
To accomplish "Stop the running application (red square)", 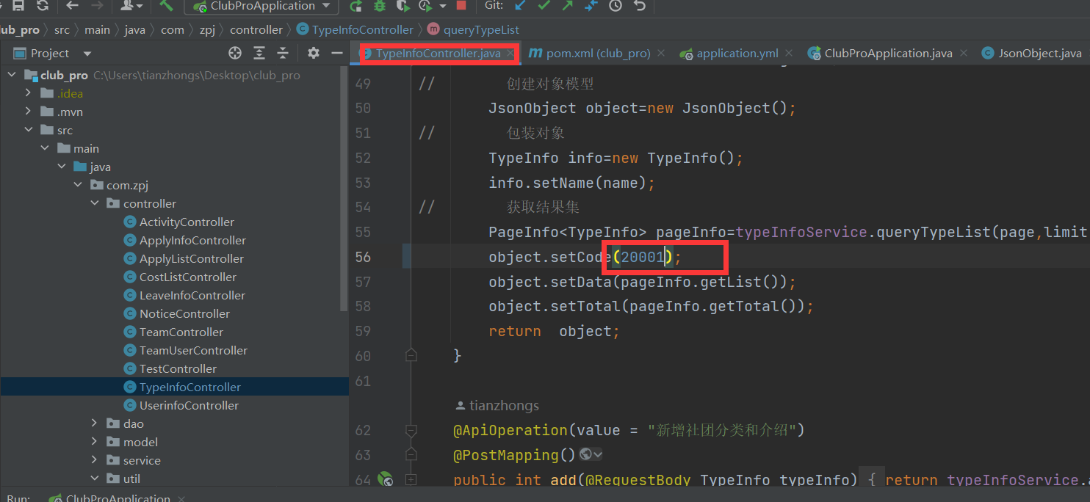I will [x=461, y=6].
